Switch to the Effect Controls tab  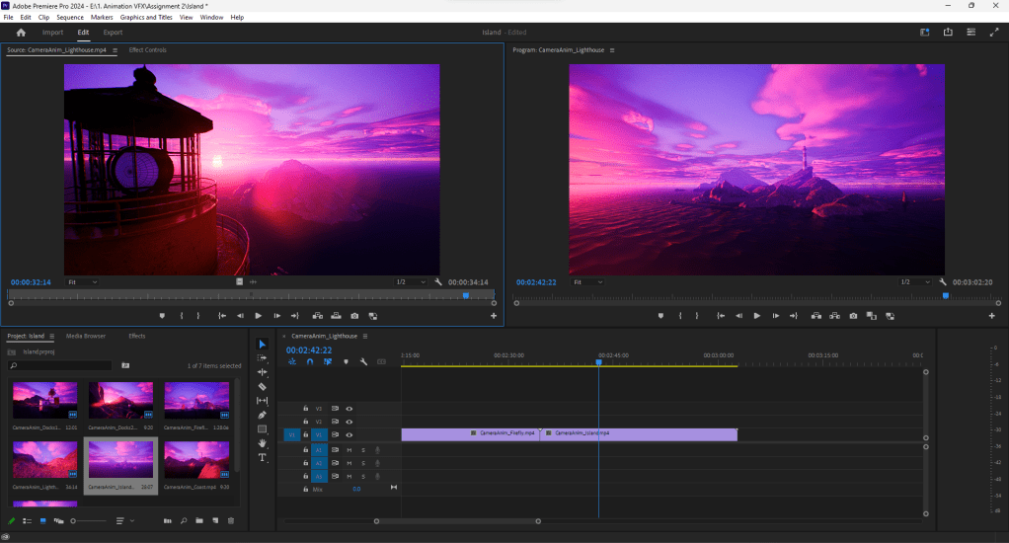coord(148,50)
